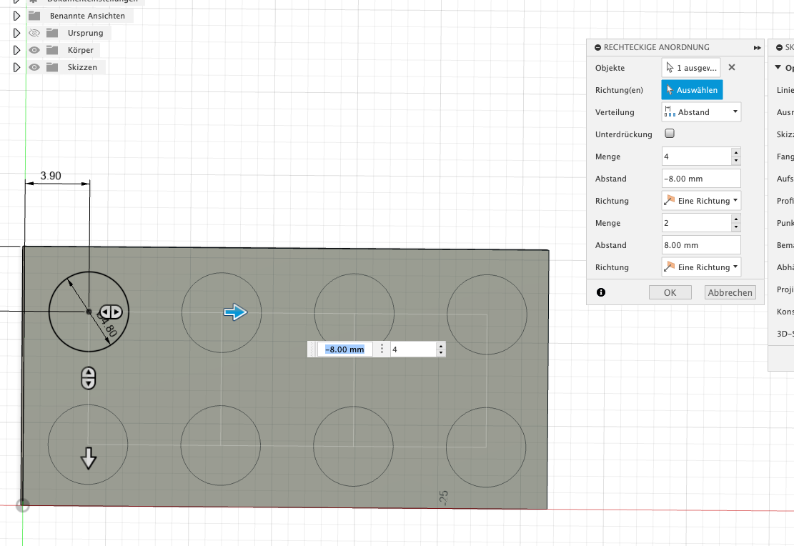Expand the dialog using the double-arrow icon
Viewport: 794px width, 546px height.
tap(757, 47)
